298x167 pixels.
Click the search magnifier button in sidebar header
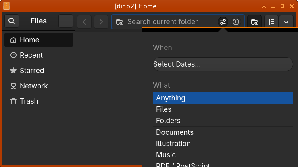tap(12, 21)
